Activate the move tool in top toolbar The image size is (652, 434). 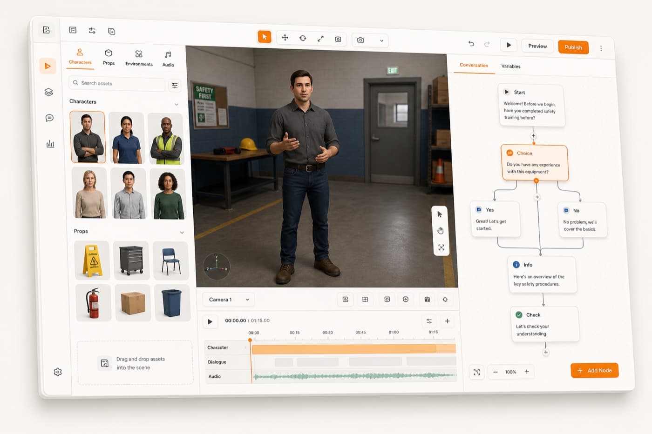[285, 38]
